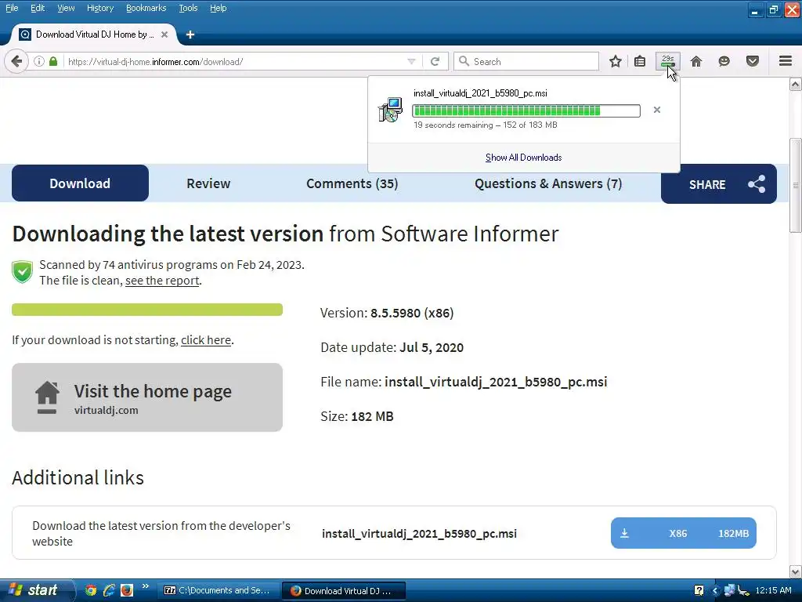Close the Download Virtual DJ Home tab

pyautogui.click(x=164, y=34)
